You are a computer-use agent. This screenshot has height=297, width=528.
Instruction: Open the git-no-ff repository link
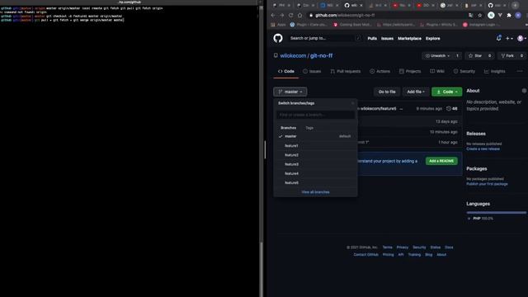tap(321, 55)
